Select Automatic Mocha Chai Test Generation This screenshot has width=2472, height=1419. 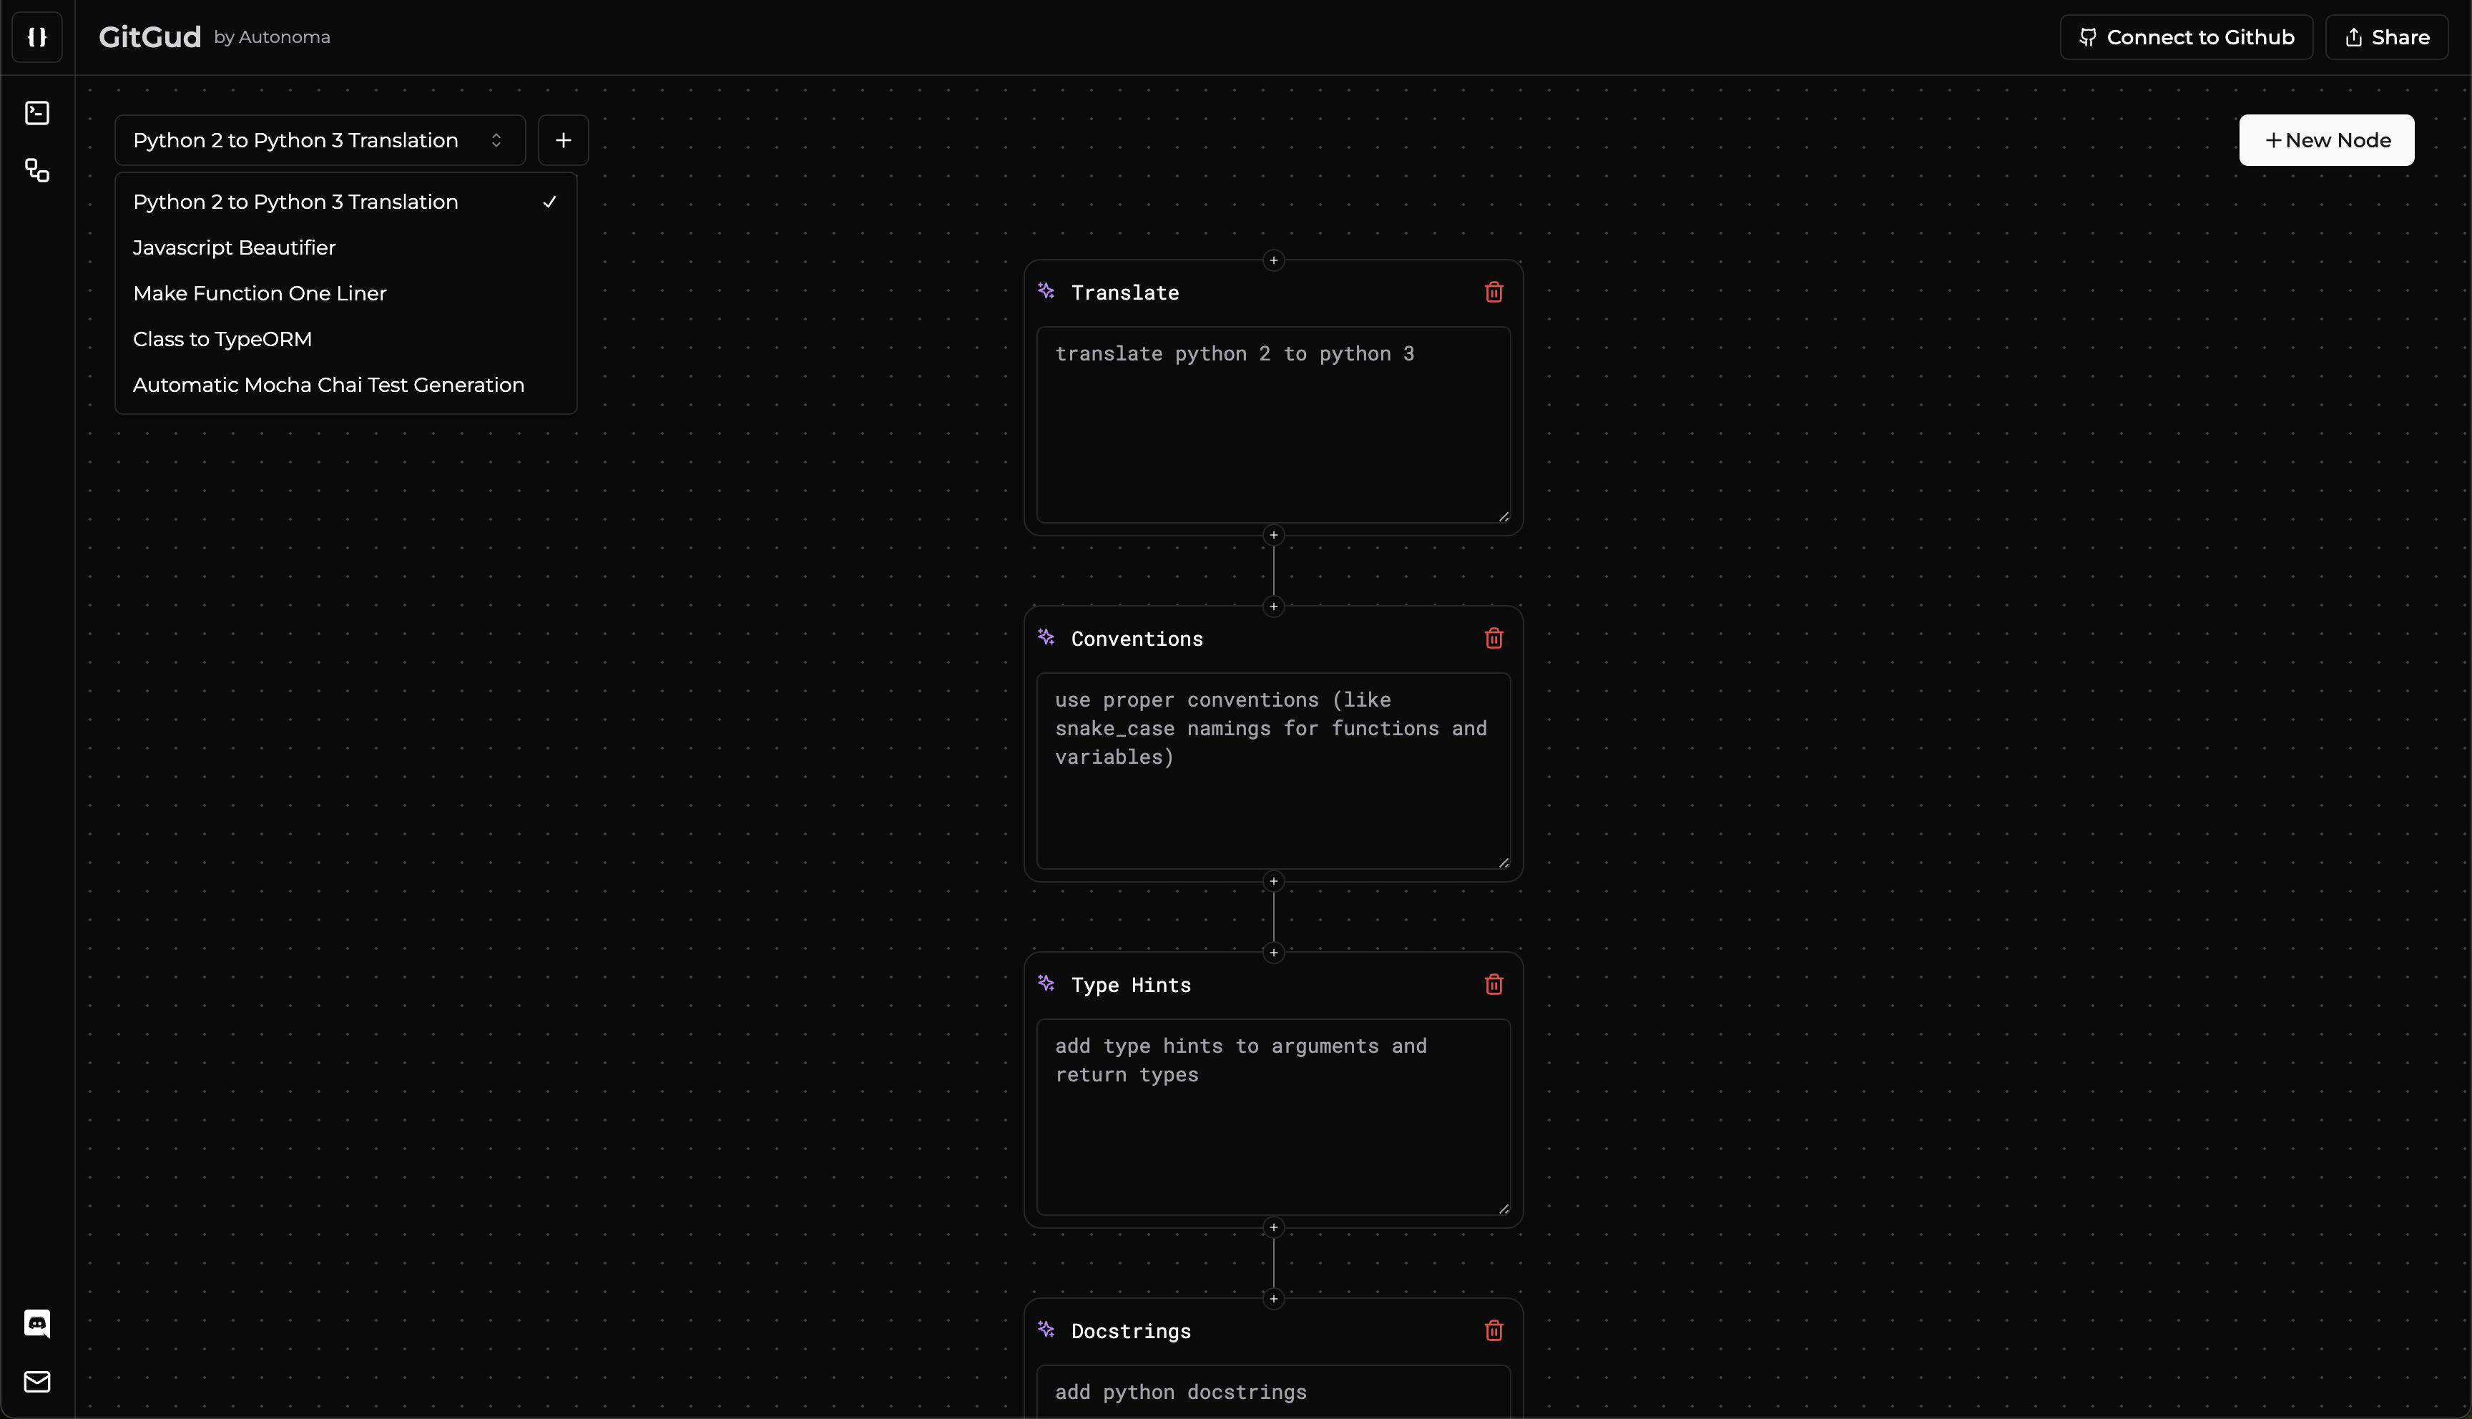click(x=346, y=385)
